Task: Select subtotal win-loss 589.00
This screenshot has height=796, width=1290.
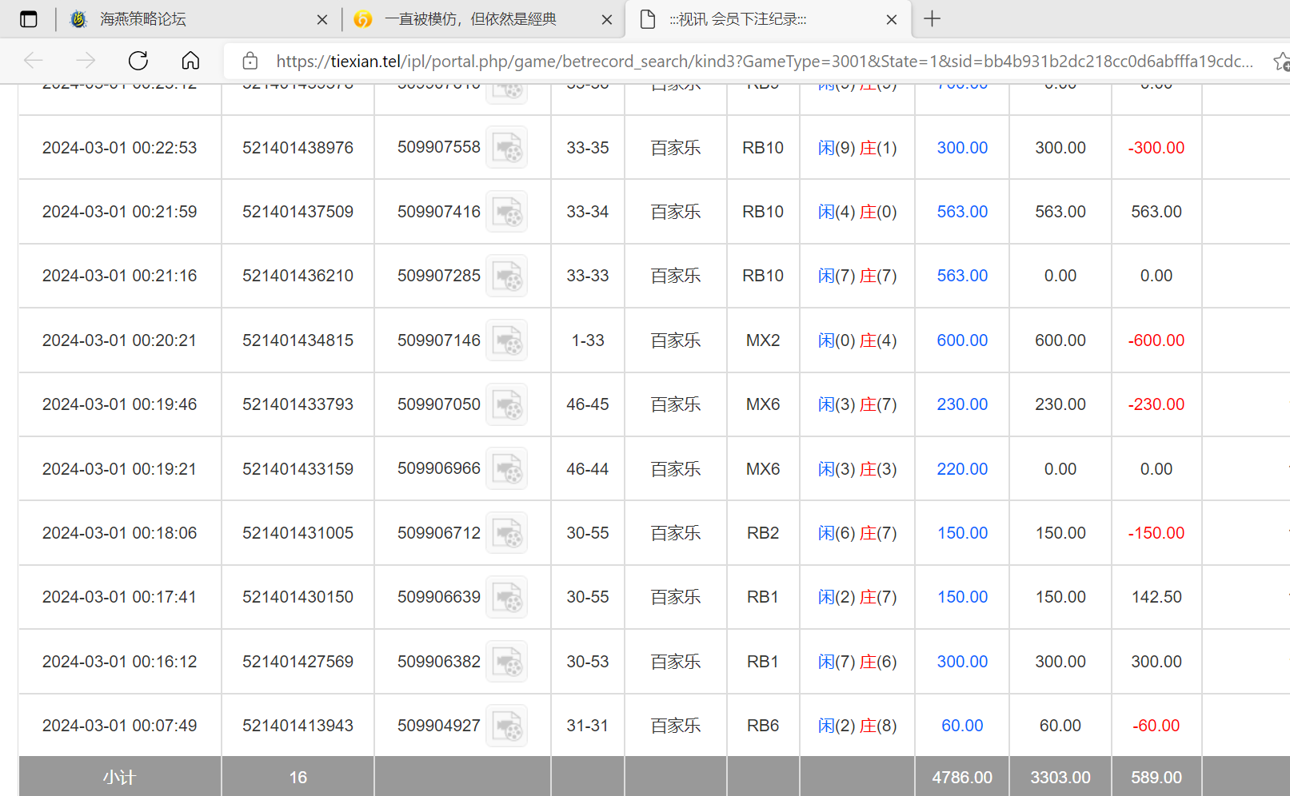Action: [1156, 778]
